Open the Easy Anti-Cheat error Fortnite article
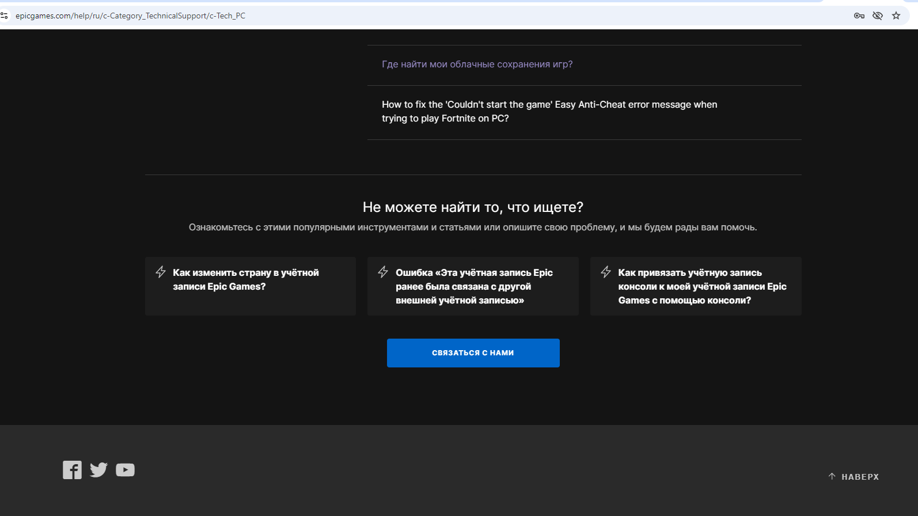Screen dimensions: 918x516 click(x=549, y=112)
